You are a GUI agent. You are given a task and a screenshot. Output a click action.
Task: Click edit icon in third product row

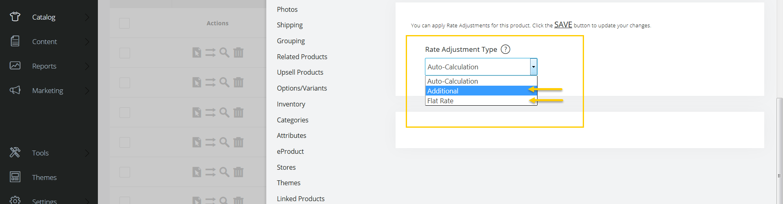(x=197, y=112)
